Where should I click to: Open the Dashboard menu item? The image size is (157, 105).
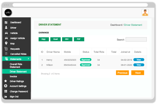coord(16,22)
